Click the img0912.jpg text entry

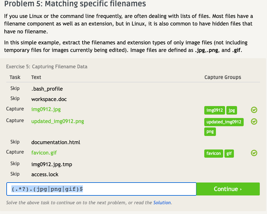[46, 109]
